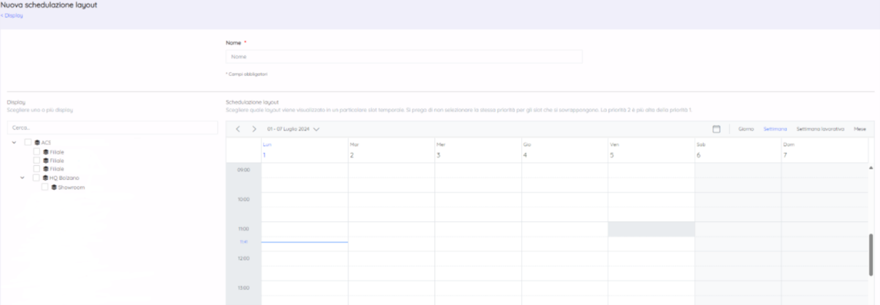Enable the Showroom checkbox
Screen dimensions: 880x305
(x=45, y=186)
